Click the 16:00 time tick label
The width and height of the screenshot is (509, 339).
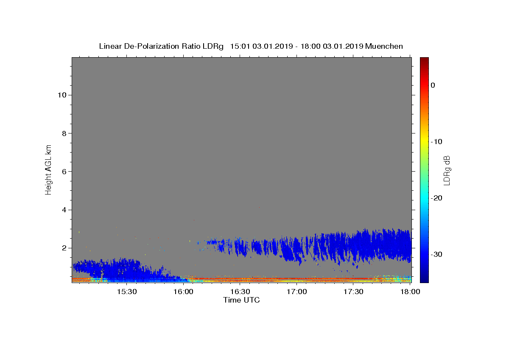183,292
